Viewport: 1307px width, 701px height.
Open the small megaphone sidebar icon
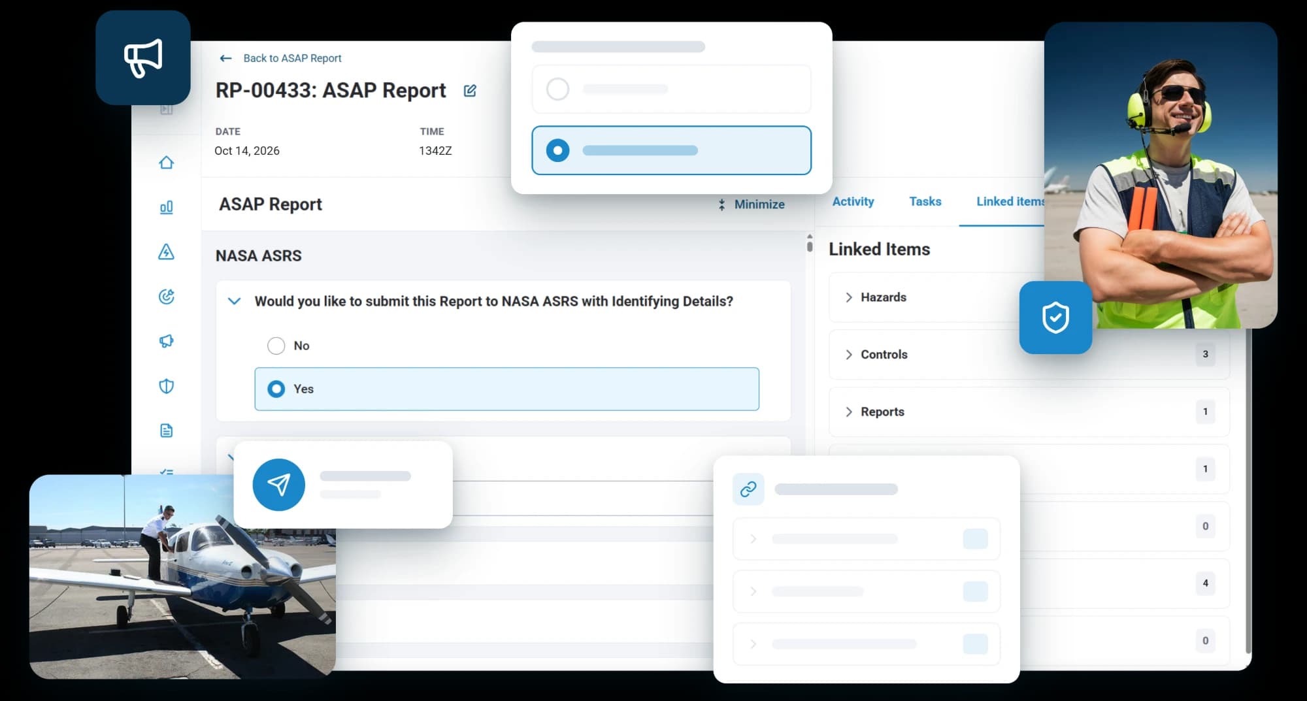coord(167,341)
